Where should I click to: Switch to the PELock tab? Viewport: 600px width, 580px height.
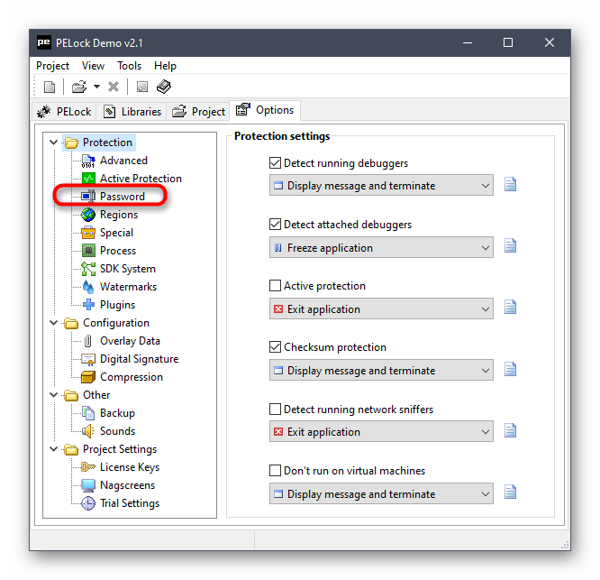[x=64, y=112]
